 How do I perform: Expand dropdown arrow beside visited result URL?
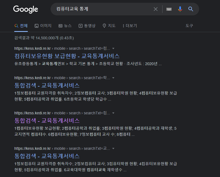tap(113, 113)
